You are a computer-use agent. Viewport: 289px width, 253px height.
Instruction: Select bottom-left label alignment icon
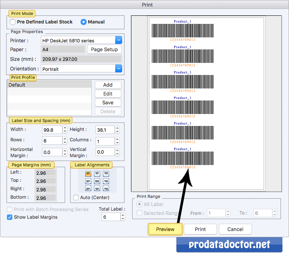[88, 188]
